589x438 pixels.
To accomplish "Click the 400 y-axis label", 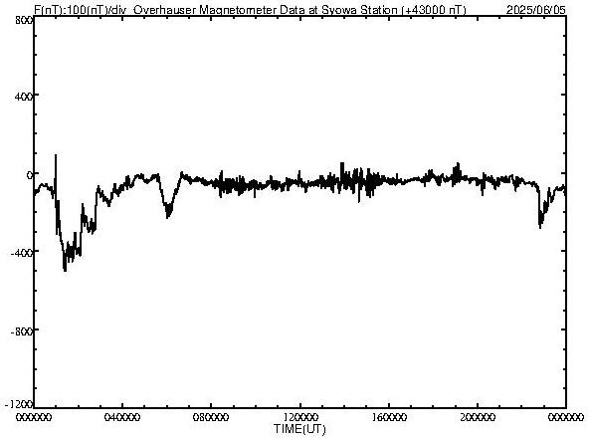I will click(x=24, y=97).
